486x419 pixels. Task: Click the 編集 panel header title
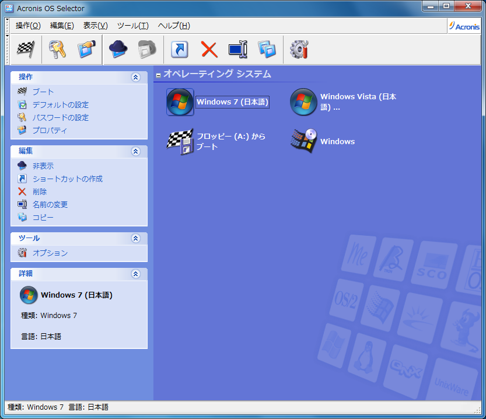(x=26, y=151)
